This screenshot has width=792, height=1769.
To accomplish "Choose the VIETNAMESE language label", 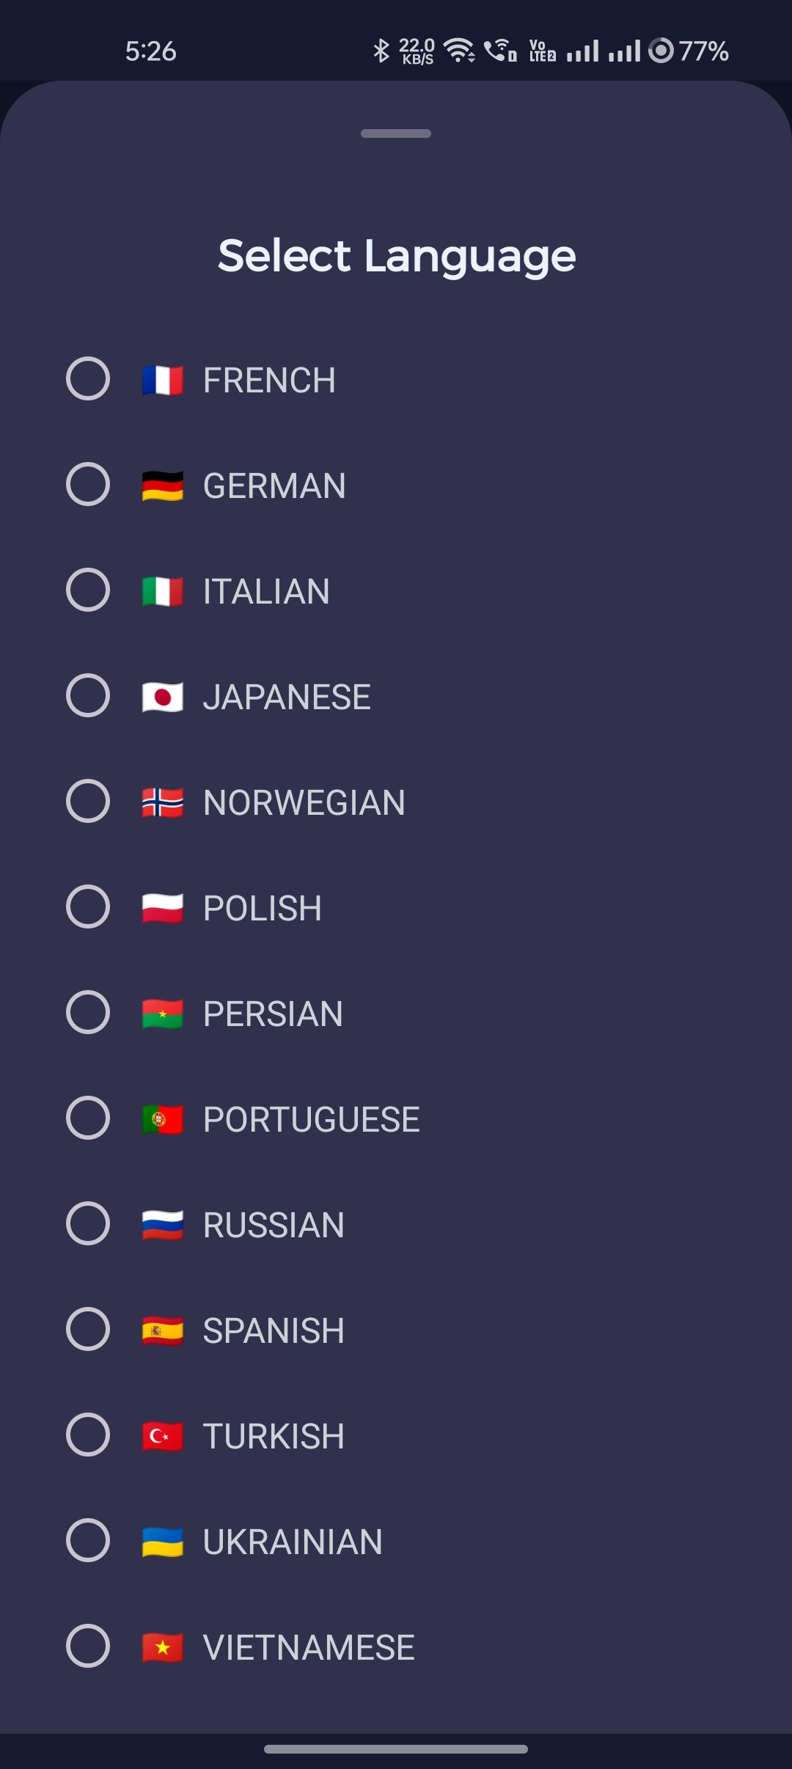I will tap(309, 1648).
